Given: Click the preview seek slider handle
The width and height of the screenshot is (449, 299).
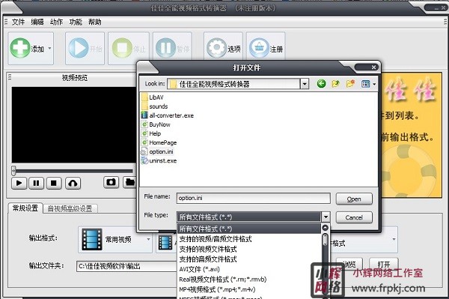Looking at the screenshot, I should (13, 171).
